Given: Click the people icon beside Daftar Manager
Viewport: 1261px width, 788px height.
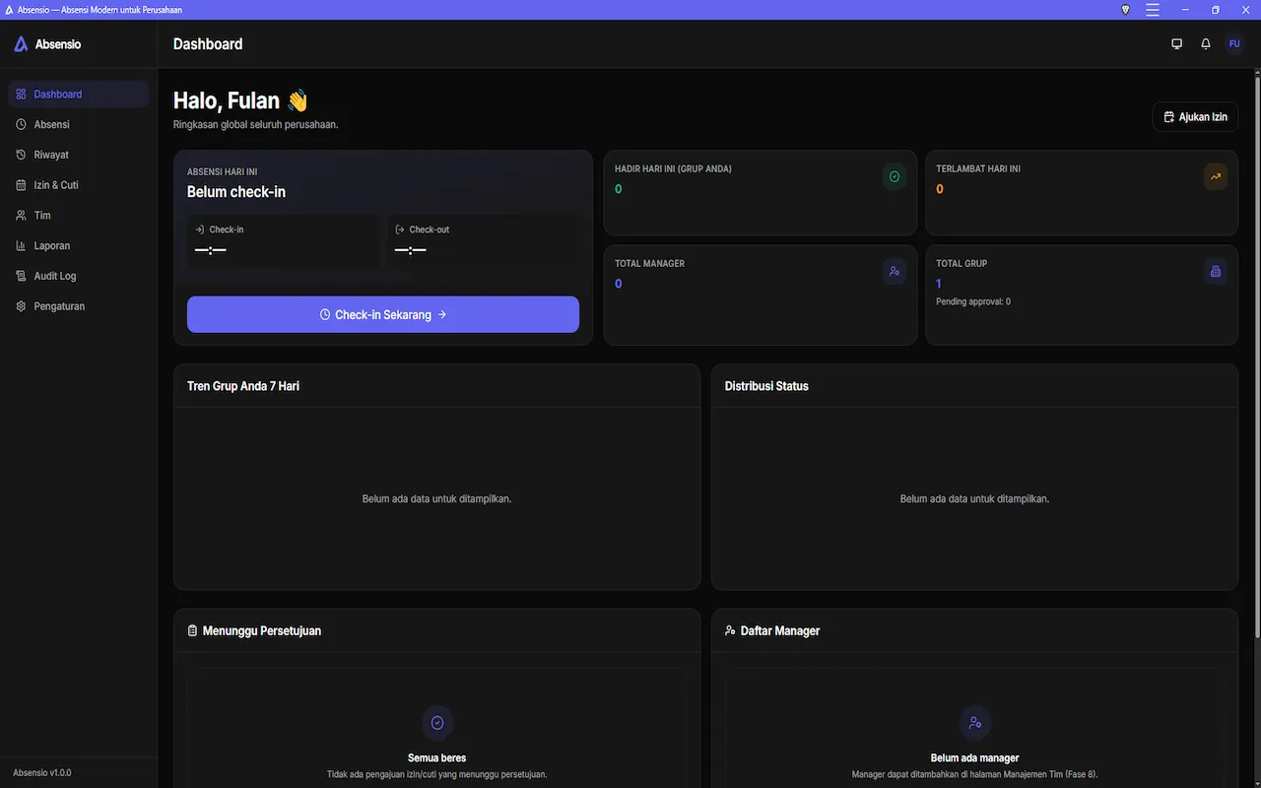Looking at the screenshot, I should point(730,630).
